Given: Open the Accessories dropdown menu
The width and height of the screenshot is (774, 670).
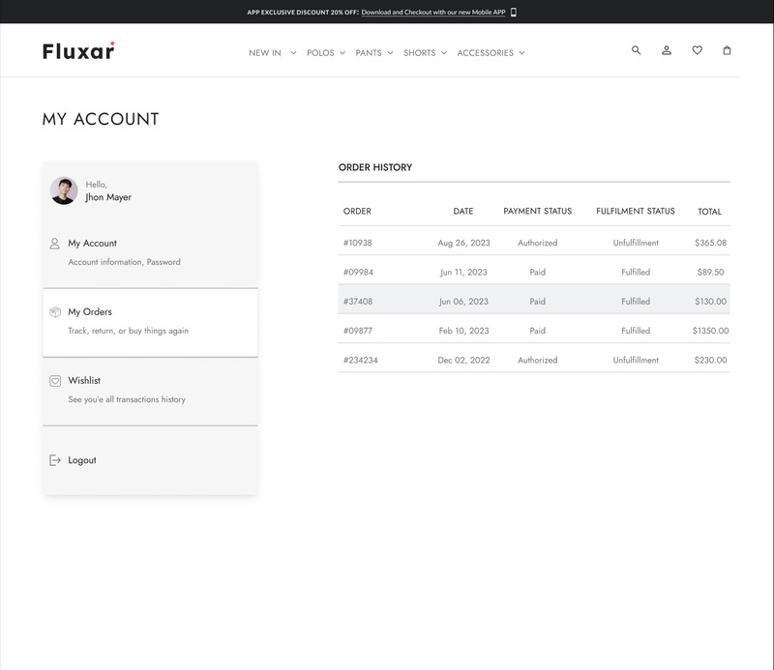Looking at the screenshot, I should tap(491, 53).
